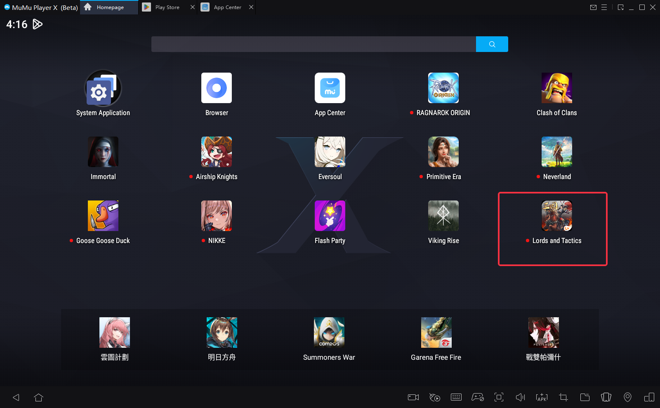Screen dimensions: 660x408
Task: Open the virtual location pin icon
Action: (627, 397)
